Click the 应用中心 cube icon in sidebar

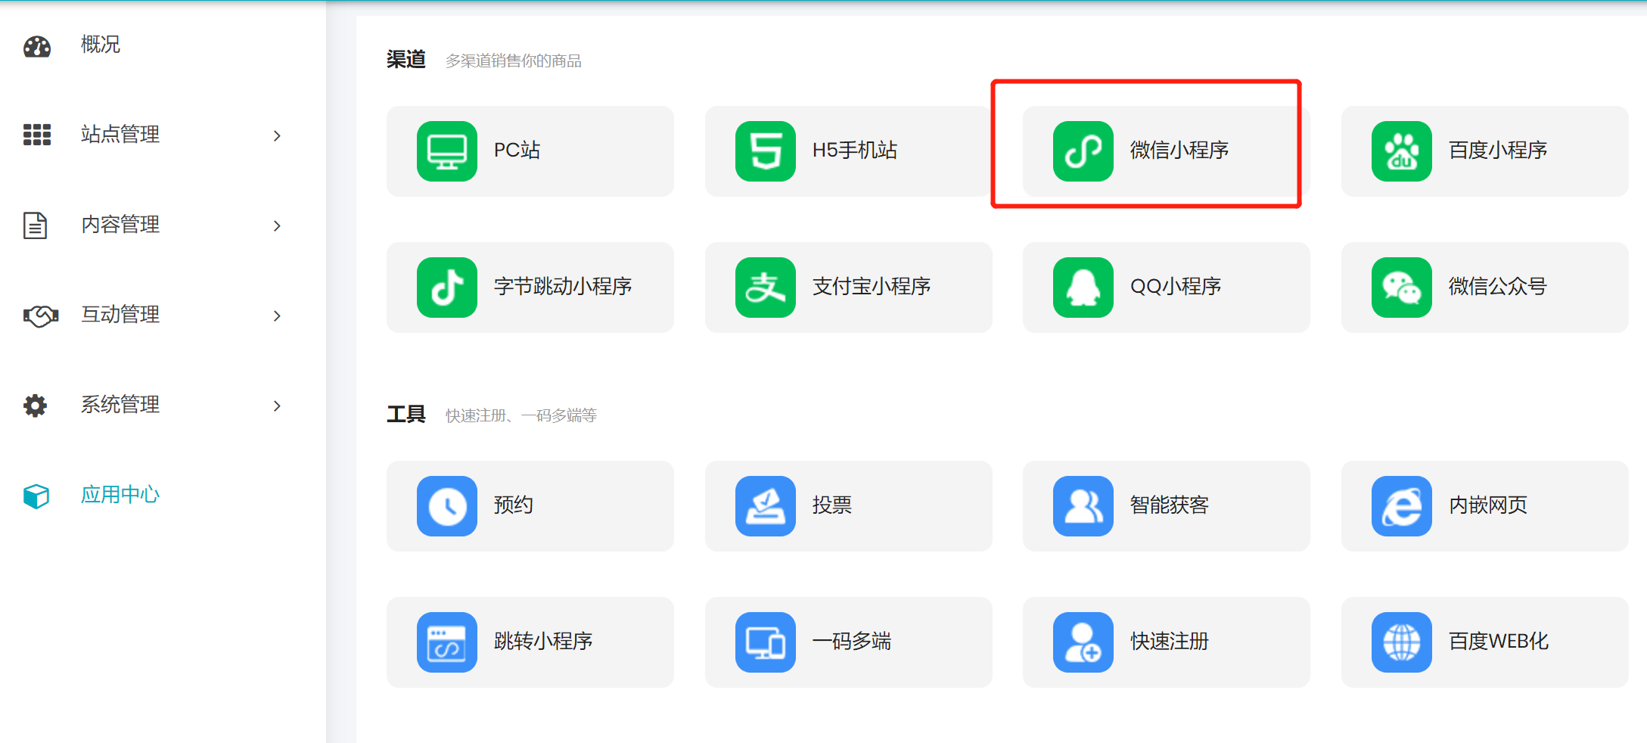[x=36, y=496]
